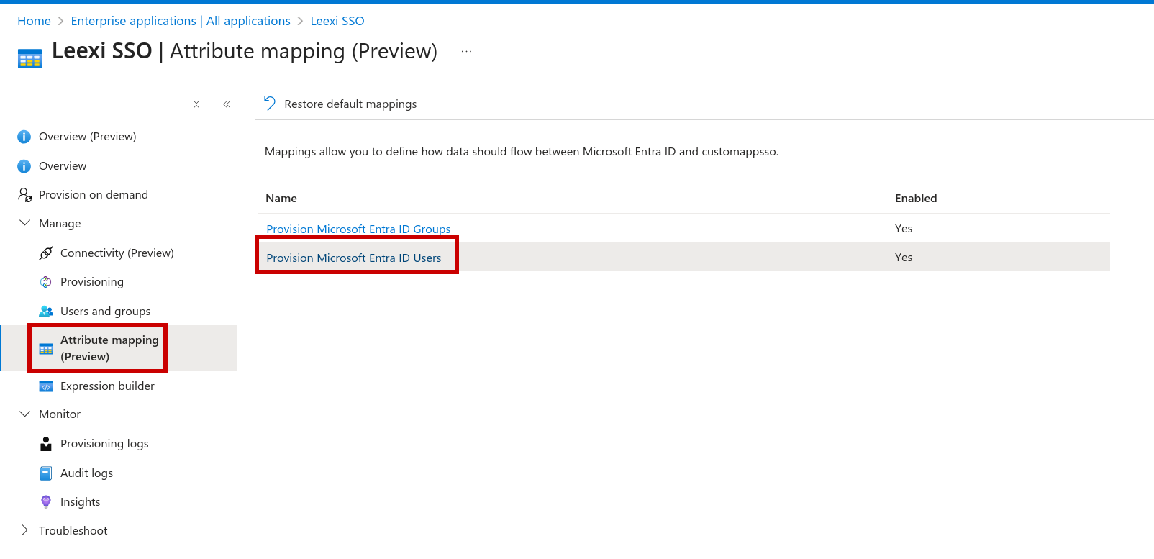The image size is (1154, 559).
Task: Click the Provision on demand person icon
Action: (x=24, y=195)
